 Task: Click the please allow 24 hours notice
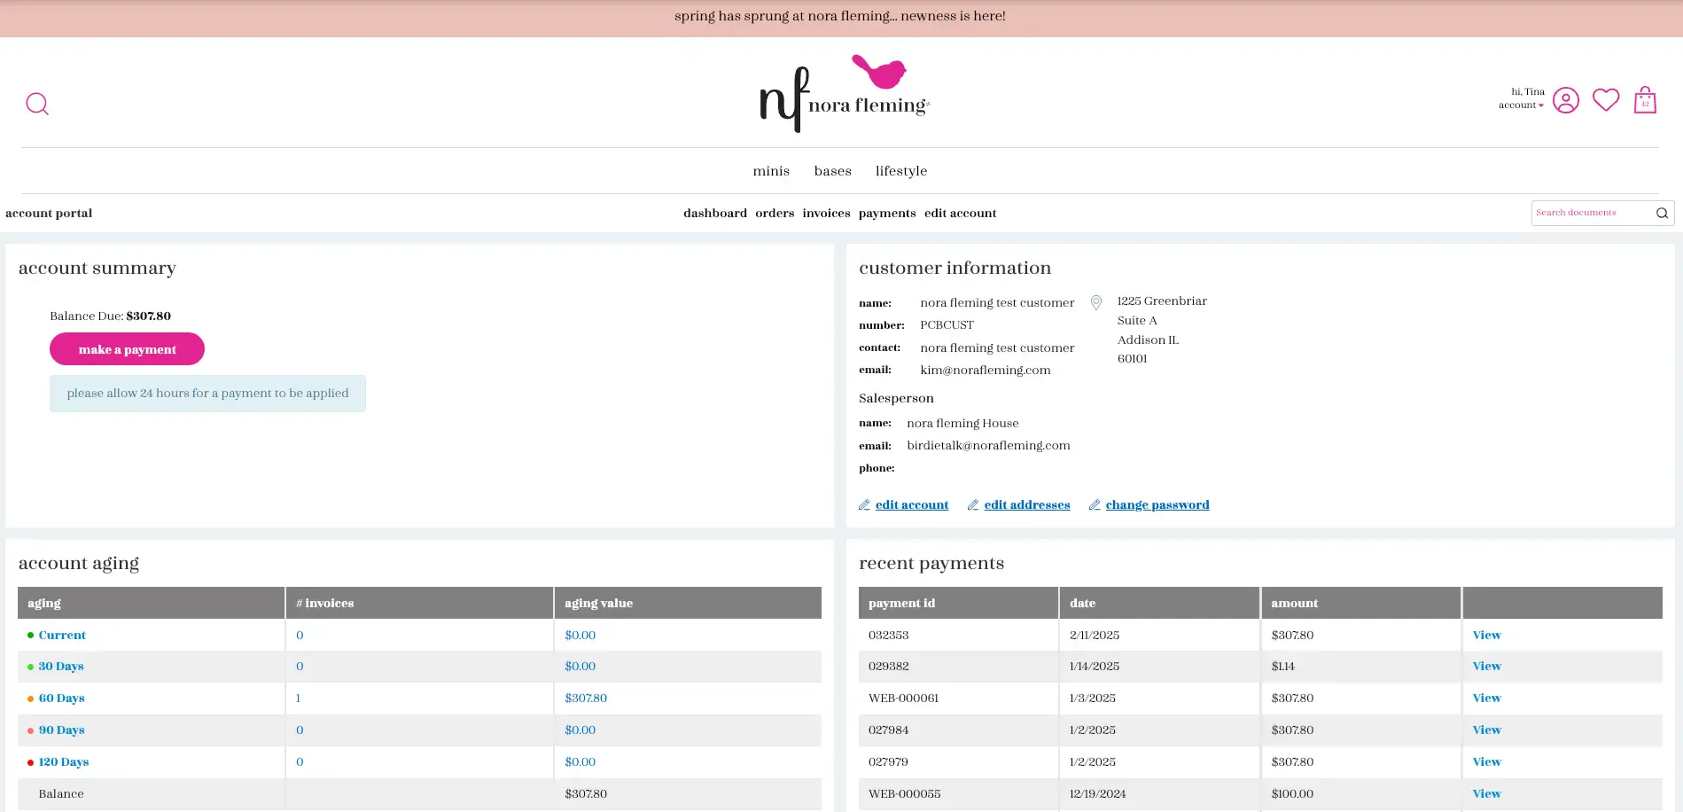207,394
